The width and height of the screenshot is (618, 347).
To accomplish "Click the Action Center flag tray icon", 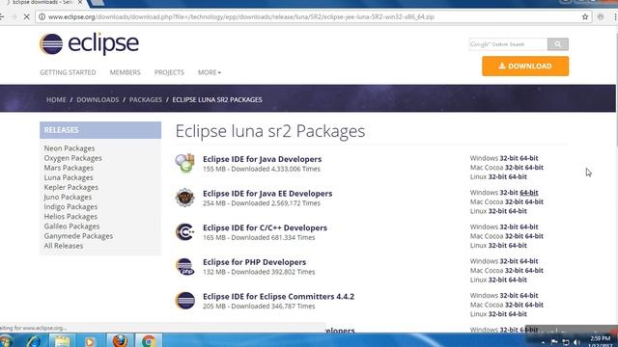I will [x=554, y=342].
